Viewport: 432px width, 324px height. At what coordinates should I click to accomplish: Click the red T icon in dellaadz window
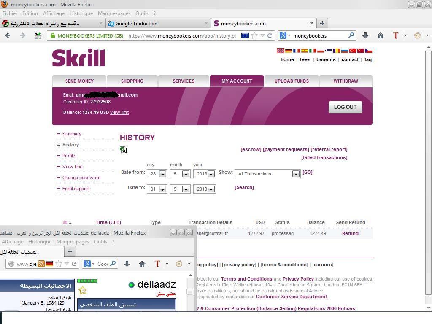(x=157, y=264)
